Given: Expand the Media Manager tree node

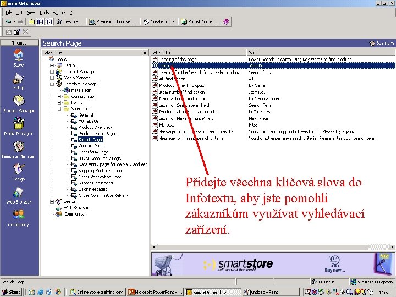Looking at the screenshot, I should [52, 78].
